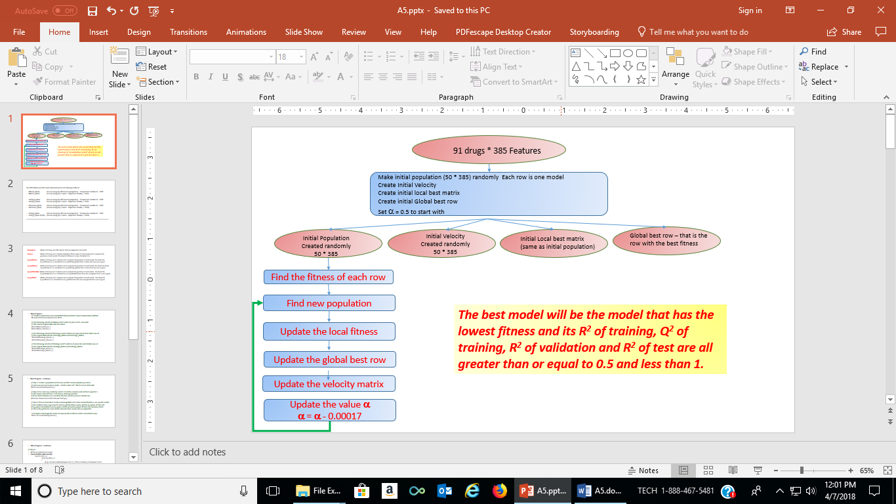896x504 pixels.
Task: Expand the Shapes gallery More arrow
Action: tap(653, 79)
